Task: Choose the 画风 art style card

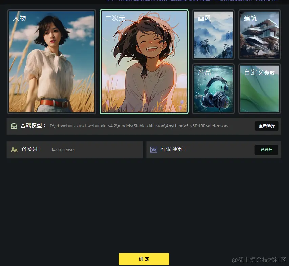Action: tap(213, 35)
